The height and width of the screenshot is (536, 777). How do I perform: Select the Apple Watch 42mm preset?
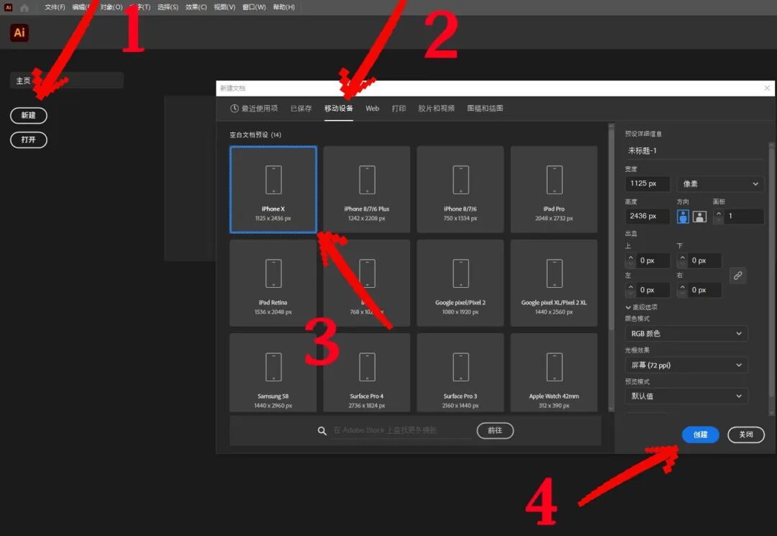pyautogui.click(x=554, y=373)
